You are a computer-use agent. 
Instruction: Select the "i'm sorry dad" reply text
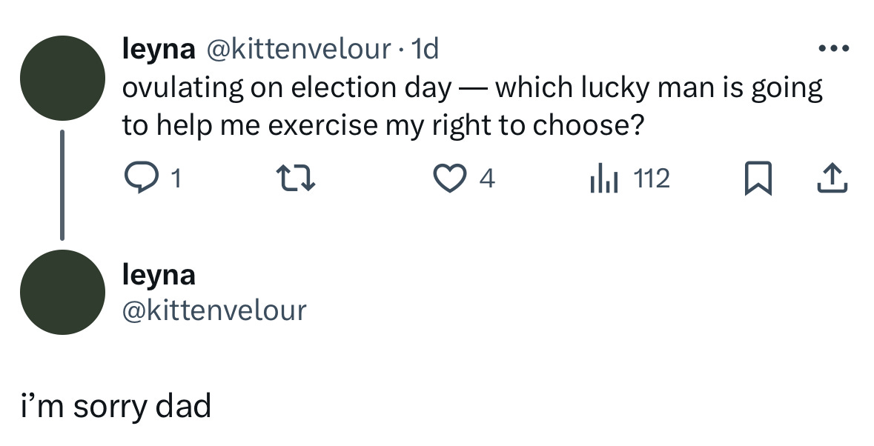coord(116,406)
